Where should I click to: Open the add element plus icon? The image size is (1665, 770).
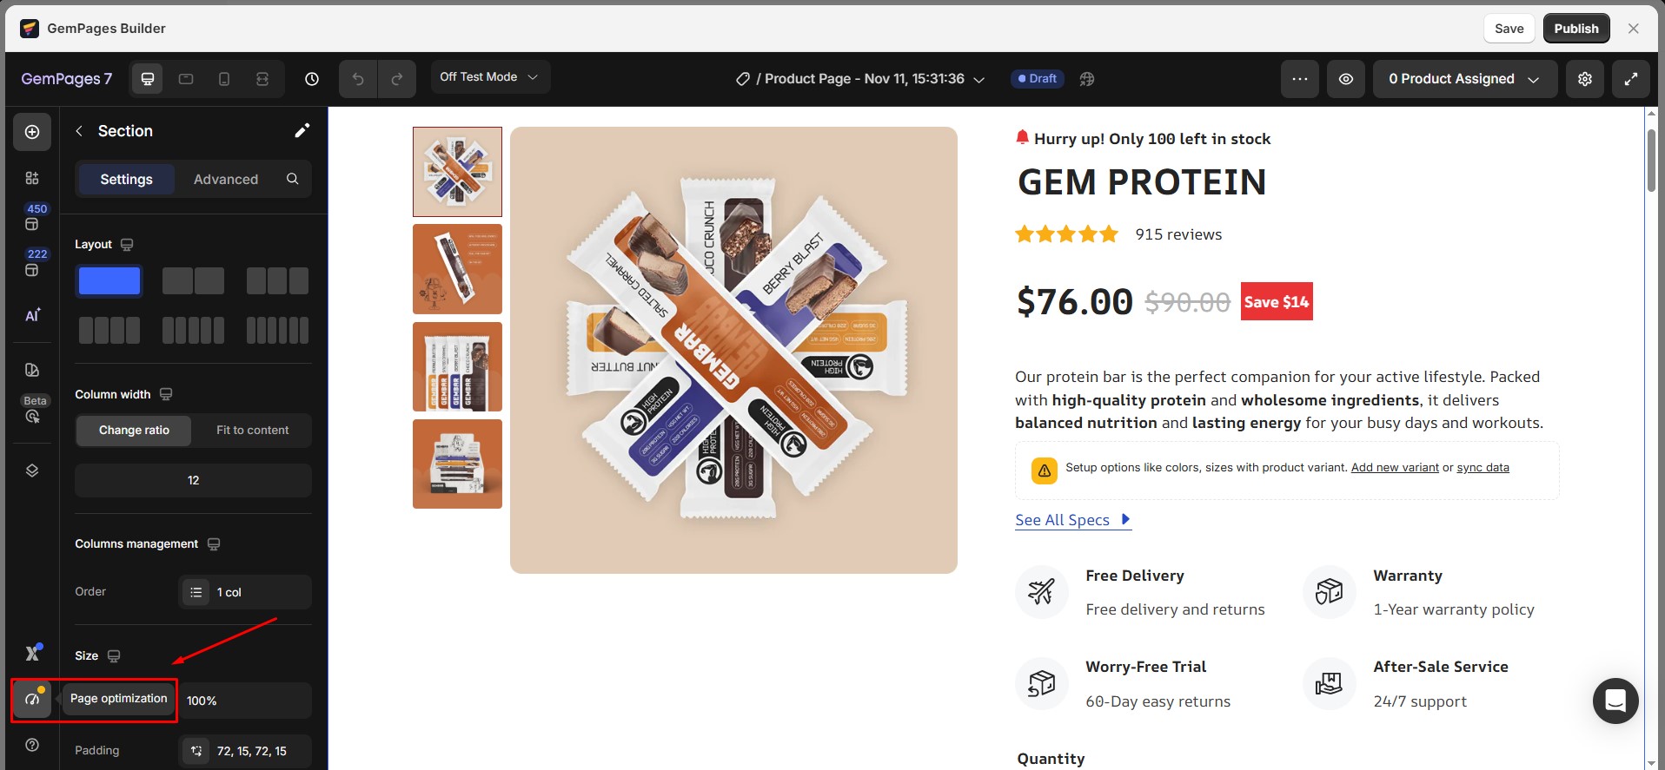point(32,132)
